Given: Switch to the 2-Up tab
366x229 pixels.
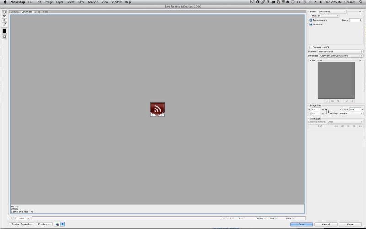Looking at the screenshot, I should point(38,12).
